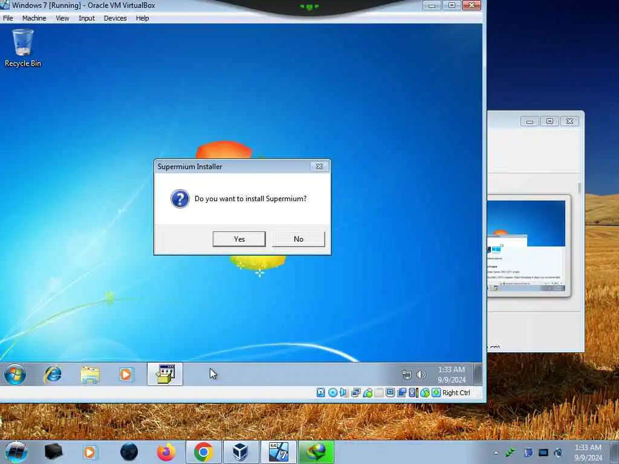Click the green arrows icon in host tray
The width and height of the screenshot is (619, 464).
(511, 453)
